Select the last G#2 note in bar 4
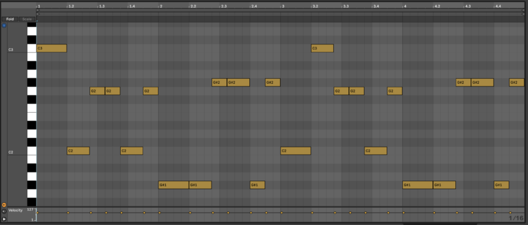528x225 pixels. pos(516,83)
